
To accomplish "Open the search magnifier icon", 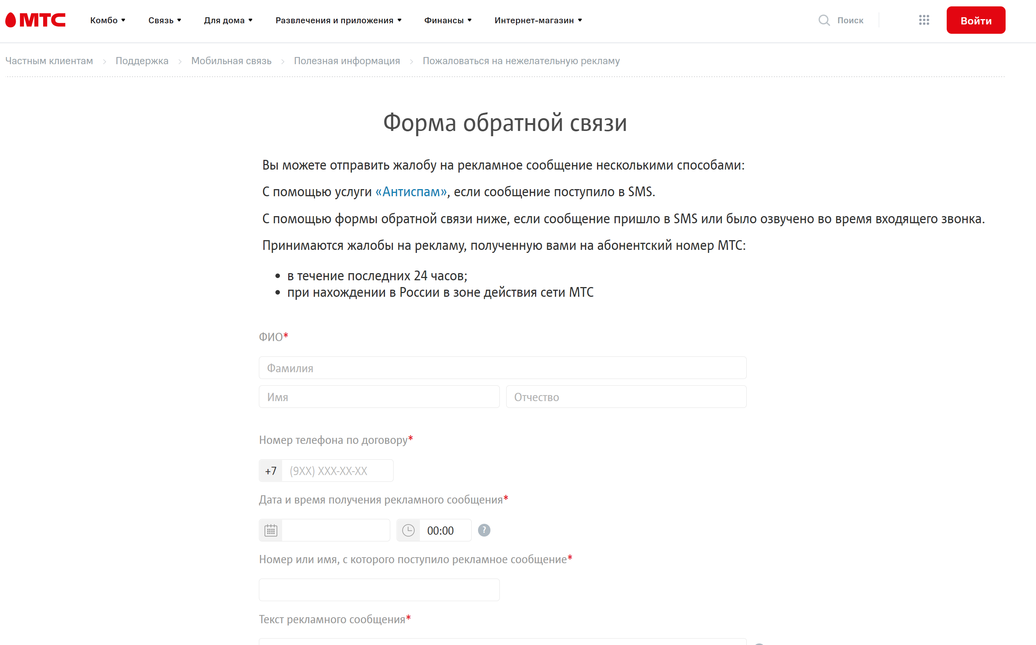I will click(824, 20).
